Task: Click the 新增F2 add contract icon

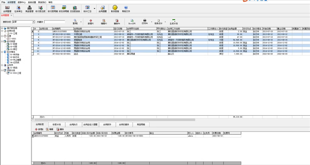Action: click(x=91, y=22)
